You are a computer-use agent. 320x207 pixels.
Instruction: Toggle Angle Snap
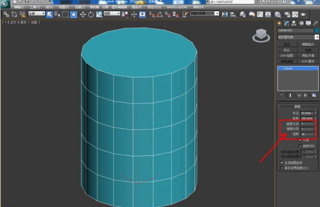pyautogui.click(x=160, y=14)
